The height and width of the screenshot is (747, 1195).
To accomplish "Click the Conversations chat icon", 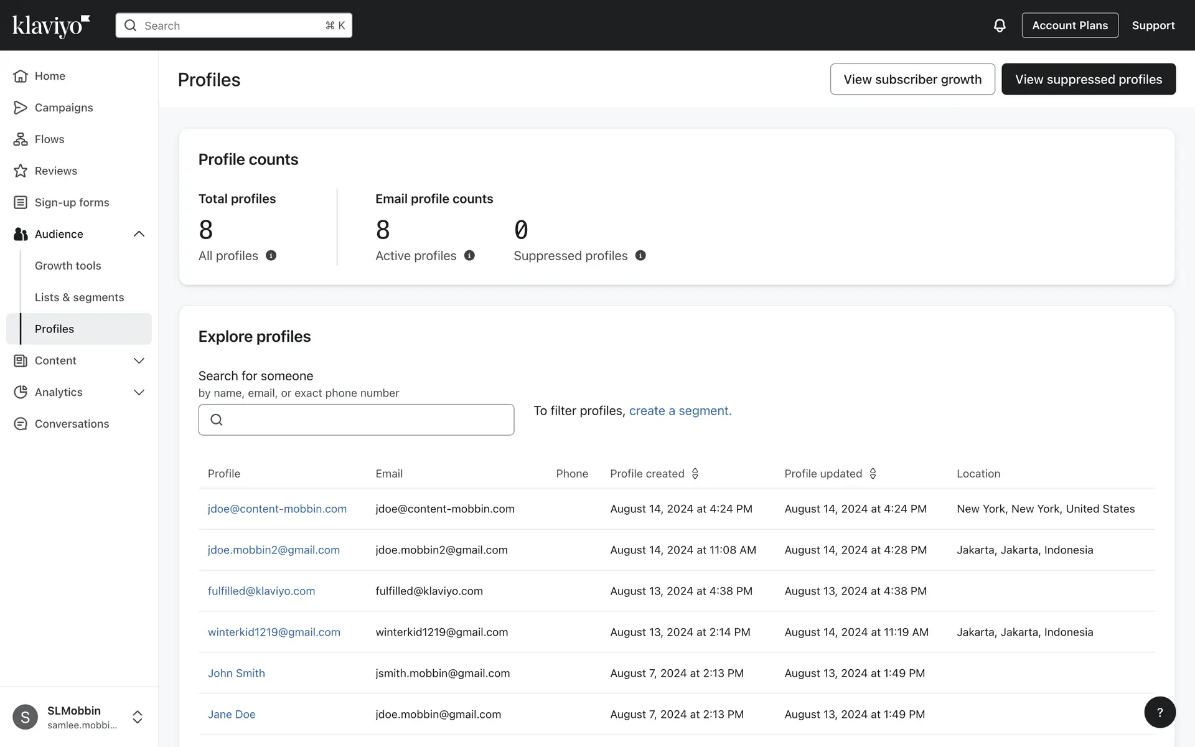I will pos(21,423).
